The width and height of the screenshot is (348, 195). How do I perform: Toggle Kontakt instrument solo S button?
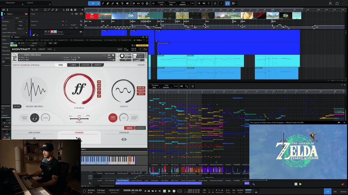click(x=117, y=55)
